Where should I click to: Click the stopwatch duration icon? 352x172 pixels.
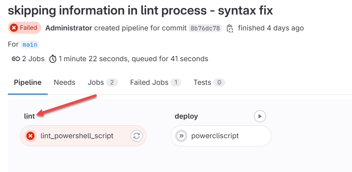53,59
